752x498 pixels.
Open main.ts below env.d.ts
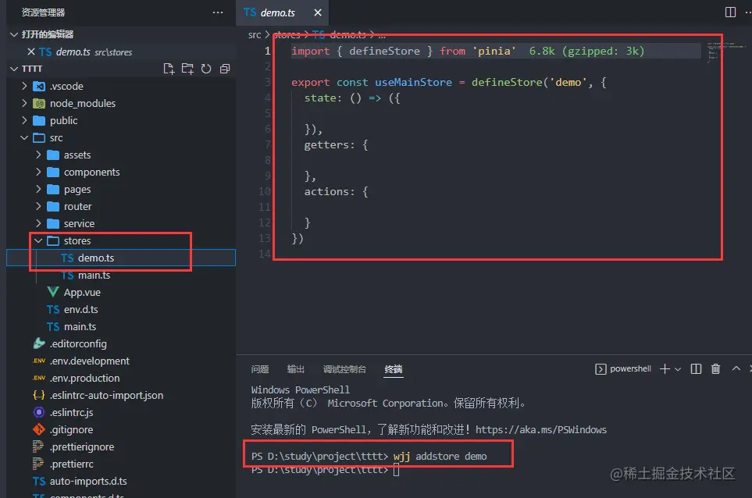121,327
